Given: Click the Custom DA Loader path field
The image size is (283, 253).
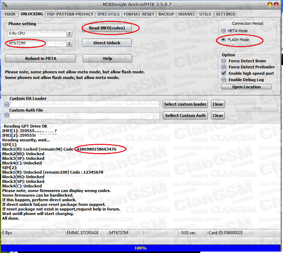Looking at the screenshot, I should tap(85, 104).
